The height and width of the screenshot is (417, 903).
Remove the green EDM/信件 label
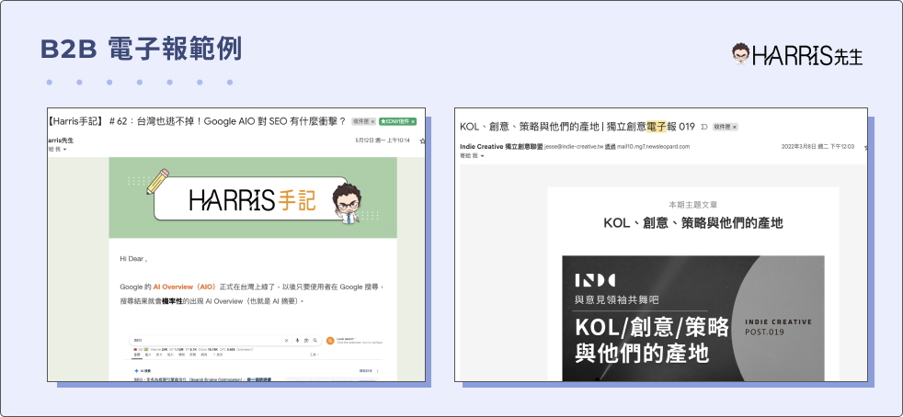tap(413, 122)
